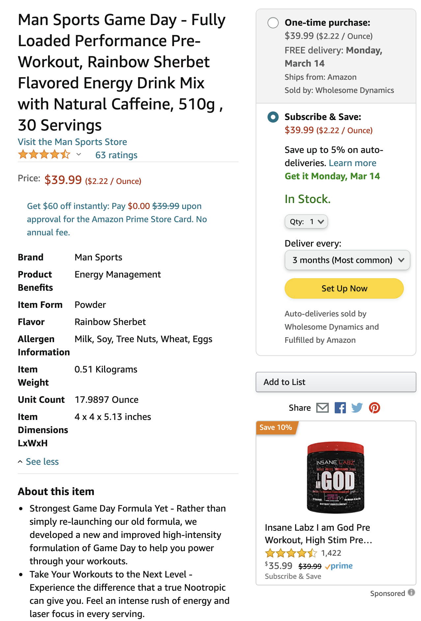The image size is (421, 621).
Task: Share product via email icon
Action: (322, 408)
